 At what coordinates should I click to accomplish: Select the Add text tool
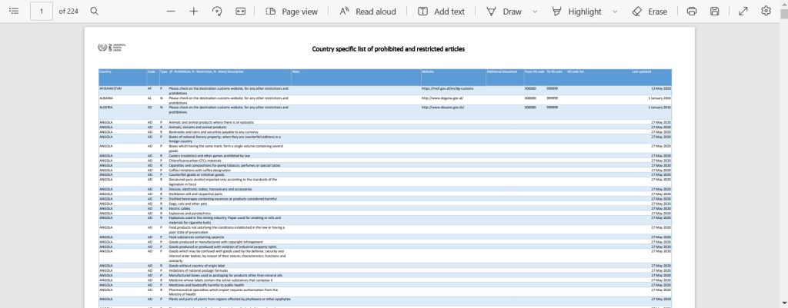pos(441,11)
